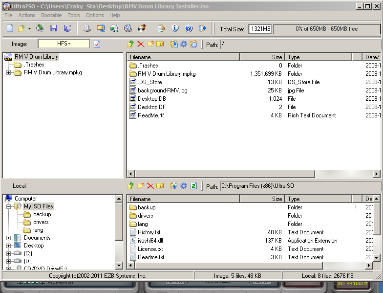Click the red Delete icon in image toolbar
Screen dimensions: 383x293
pos(141,44)
